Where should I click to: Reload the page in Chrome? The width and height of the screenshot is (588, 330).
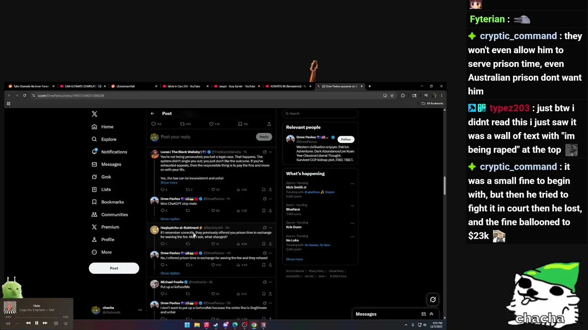24,95
